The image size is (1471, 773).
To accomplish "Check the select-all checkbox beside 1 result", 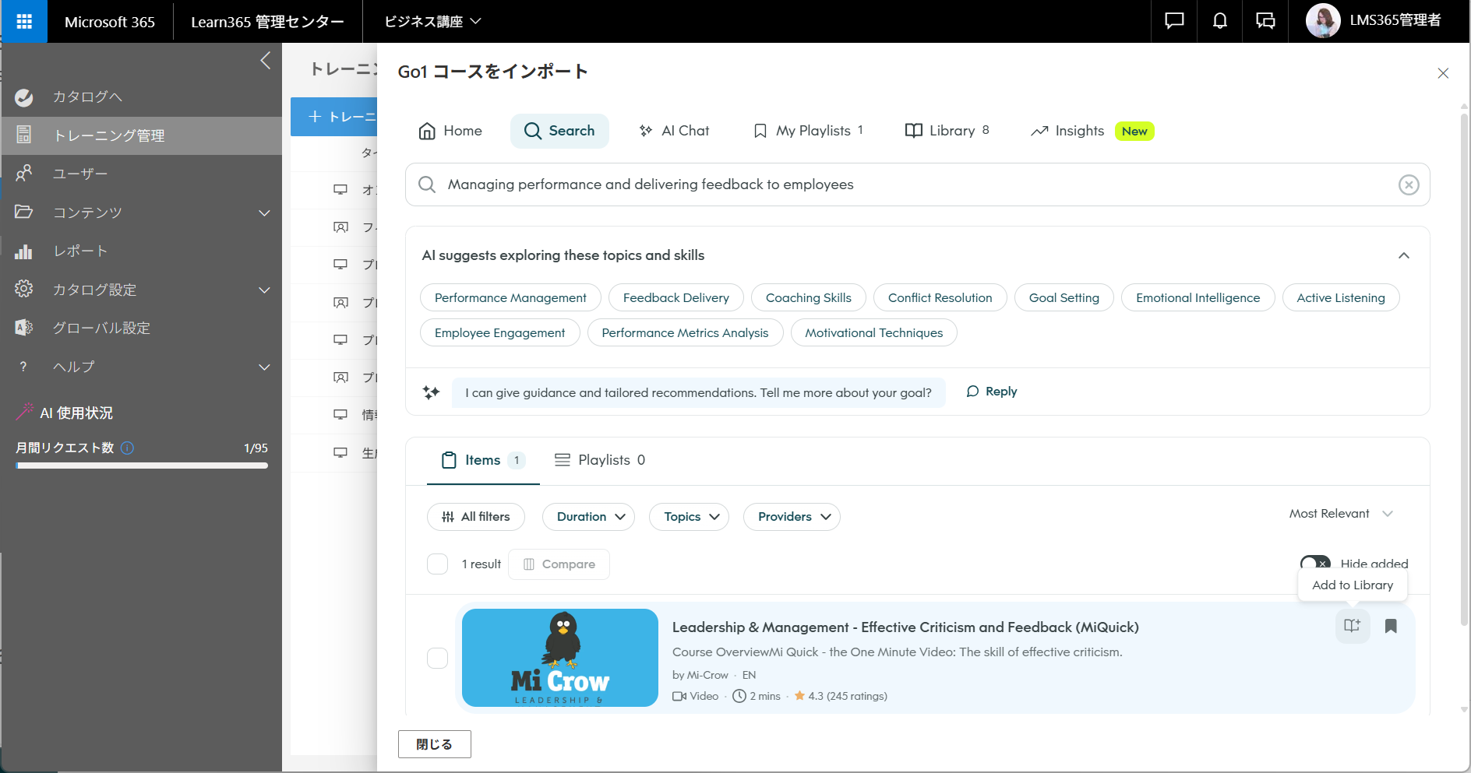I will (438, 564).
